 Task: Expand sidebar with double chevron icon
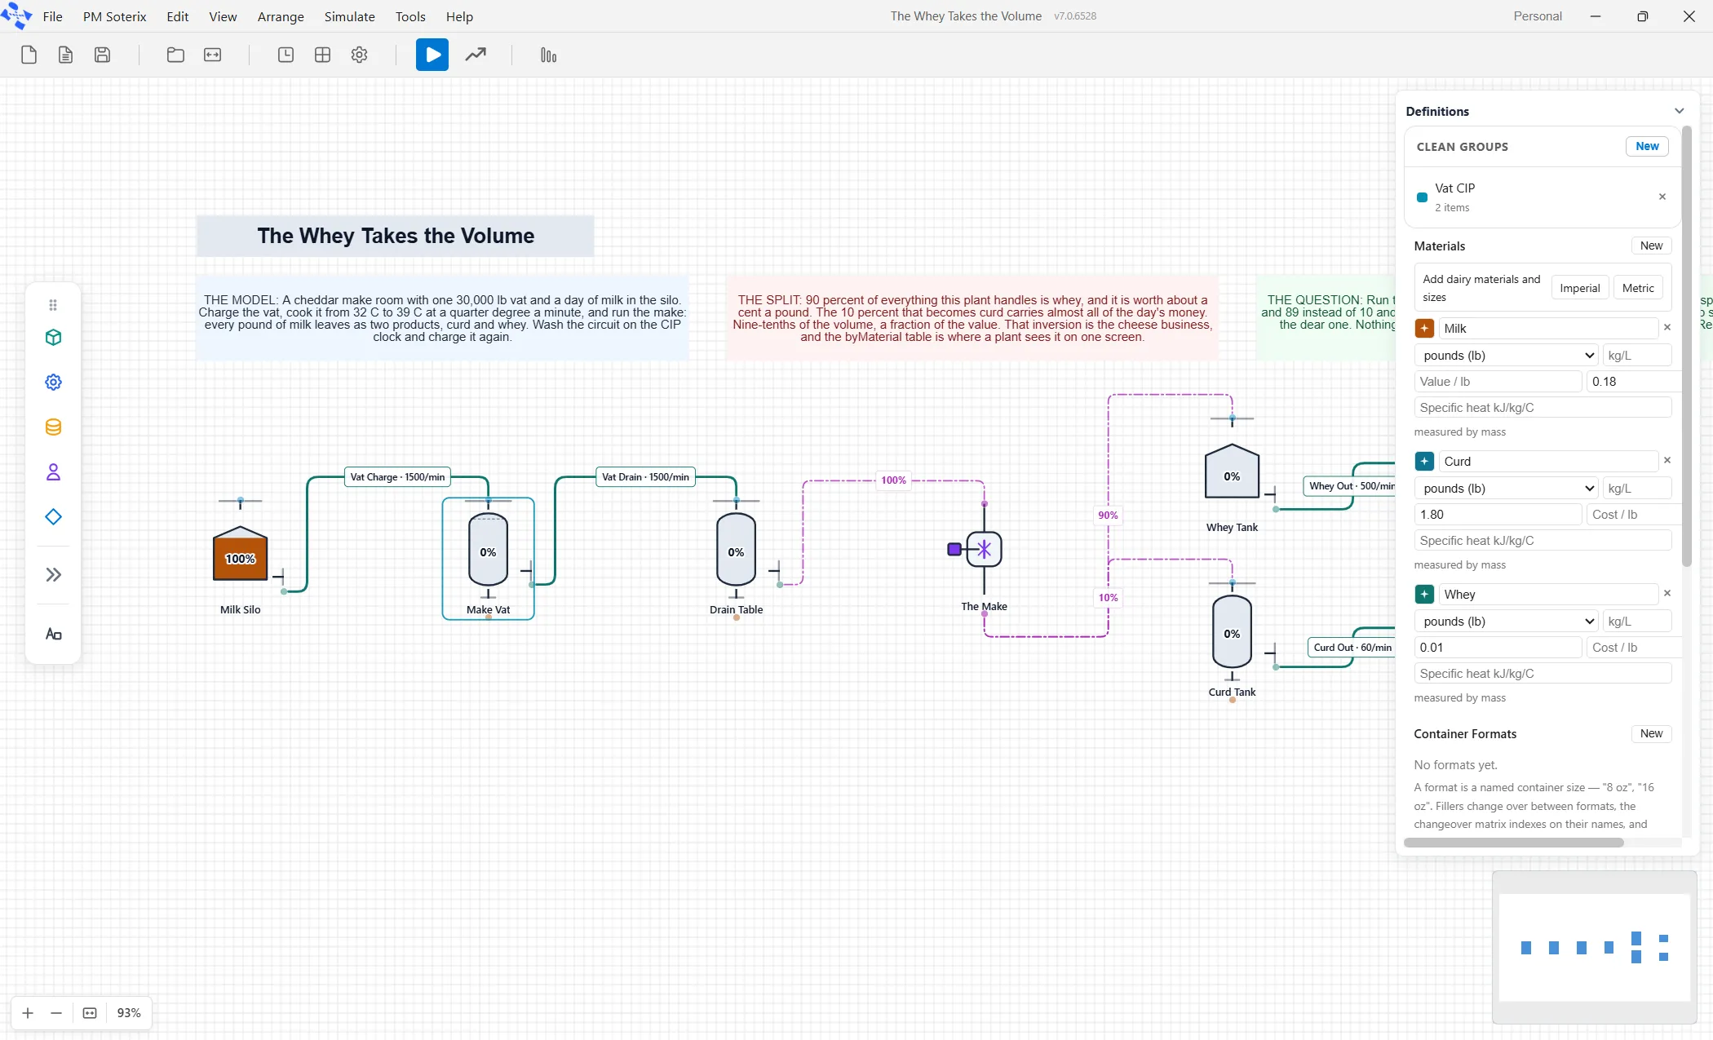tap(53, 574)
